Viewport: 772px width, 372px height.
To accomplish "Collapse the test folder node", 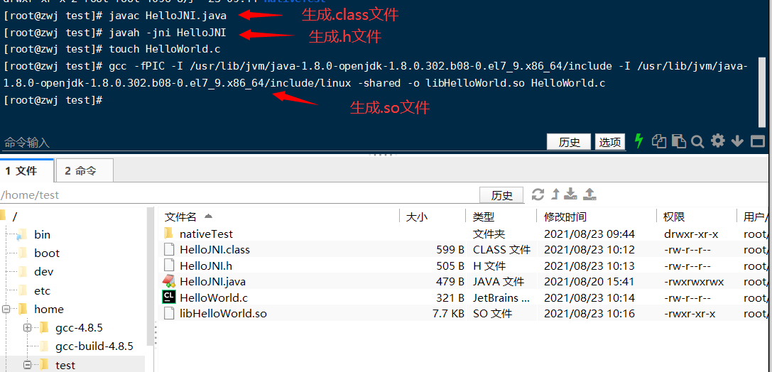I will pyautogui.click(x=27, y=365).
